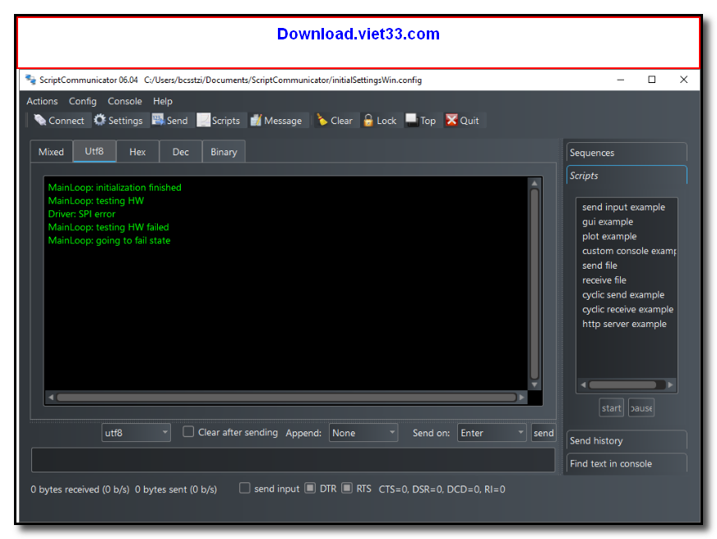Screen dimensions: 717x539
Task: Check the send input checkbox
Action: 244,488
